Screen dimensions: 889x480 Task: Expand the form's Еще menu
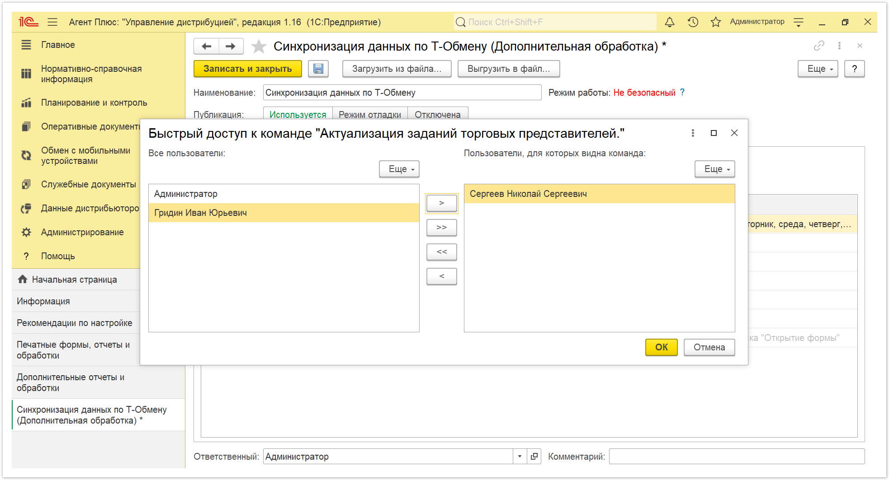click(x=818, y=69)
